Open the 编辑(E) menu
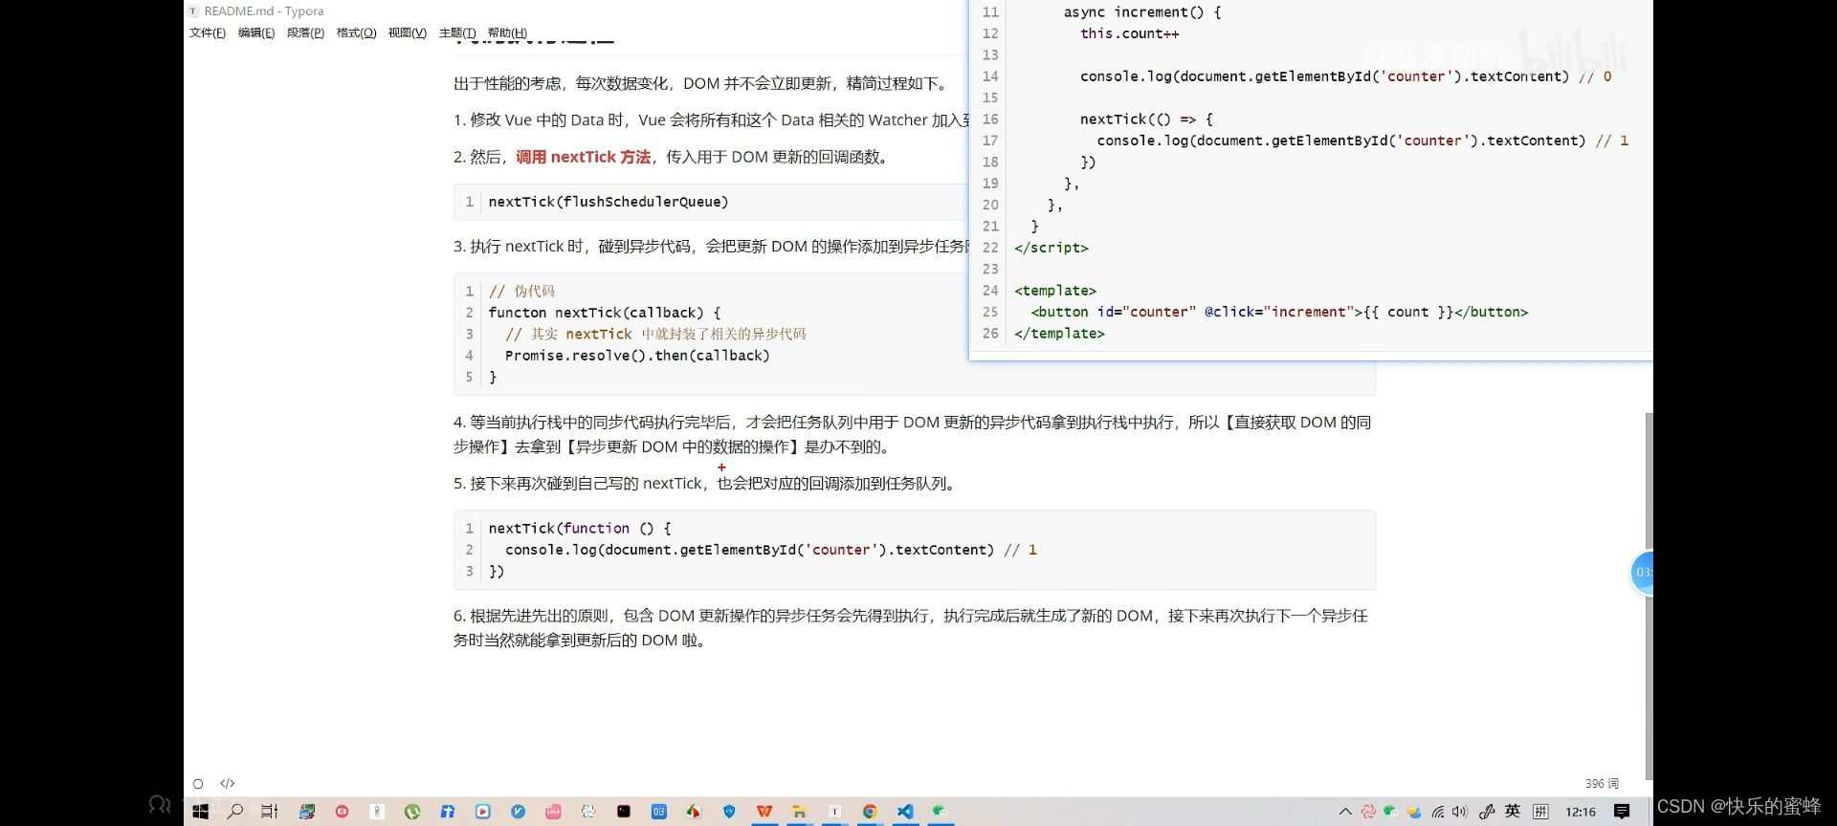 click(256, 33)
